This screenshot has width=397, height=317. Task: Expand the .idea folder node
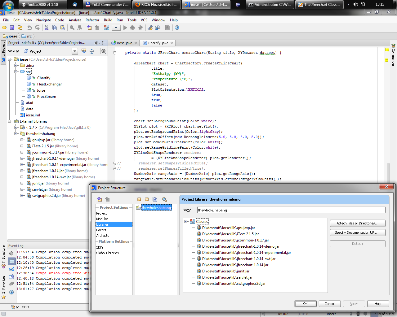pos(16,65)
